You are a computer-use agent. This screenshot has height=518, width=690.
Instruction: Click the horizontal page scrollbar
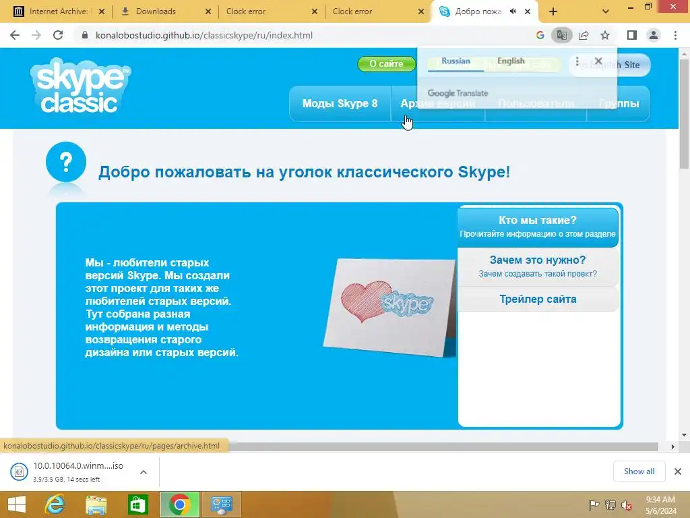pyautogui.click(x=443, y=447)
